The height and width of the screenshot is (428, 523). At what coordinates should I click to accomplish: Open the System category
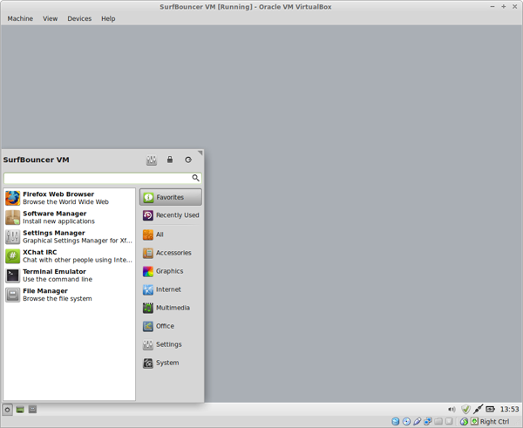171,363
